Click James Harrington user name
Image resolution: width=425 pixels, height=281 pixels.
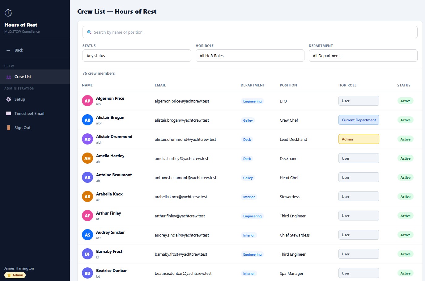19,268
